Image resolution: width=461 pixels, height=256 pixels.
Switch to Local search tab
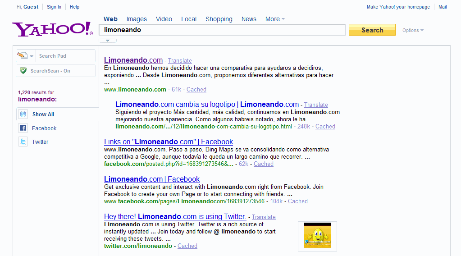pos(189,19)
